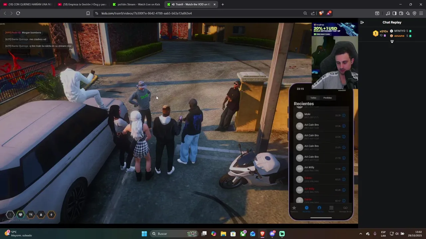Click AA Cain Bro 22:26 call row
426x239 pixels.
[x=321, y=126]
